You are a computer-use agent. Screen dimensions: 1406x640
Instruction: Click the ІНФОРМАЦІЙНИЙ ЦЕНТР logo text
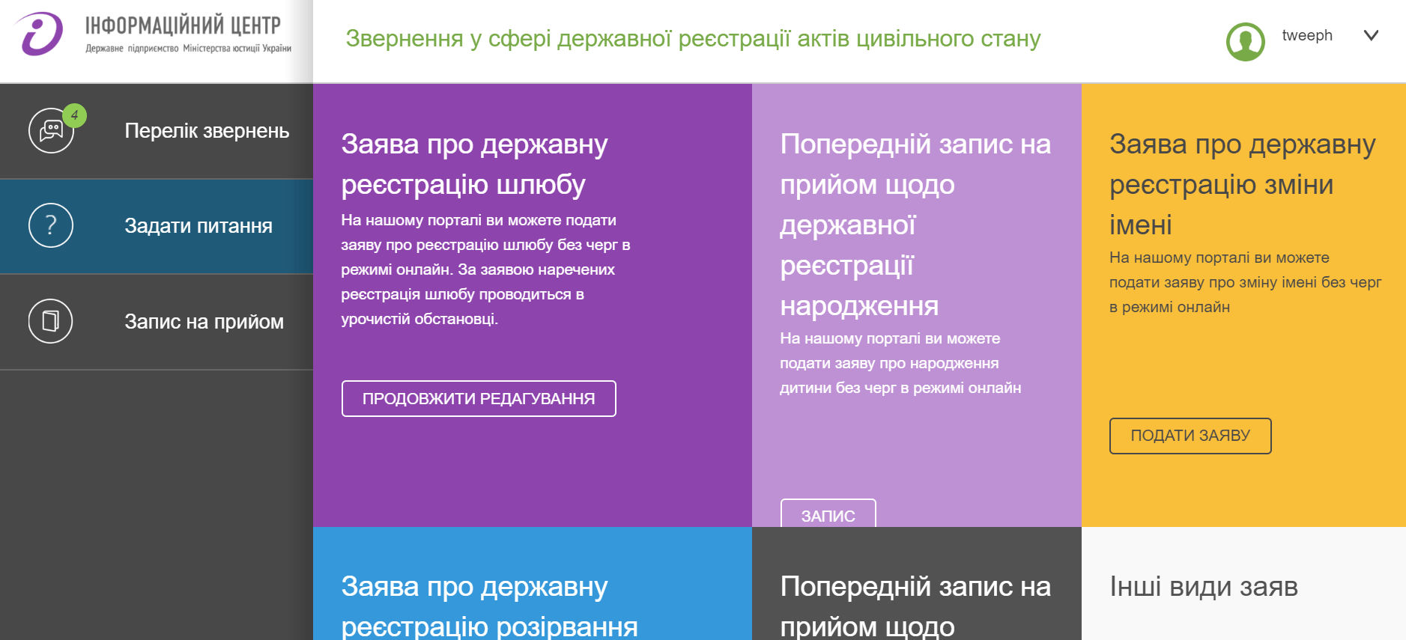click(x=184, y=26)
